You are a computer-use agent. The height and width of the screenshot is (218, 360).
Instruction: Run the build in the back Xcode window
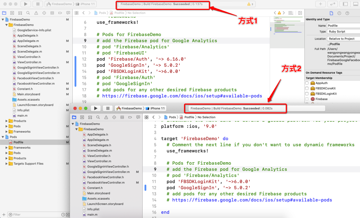26,4
